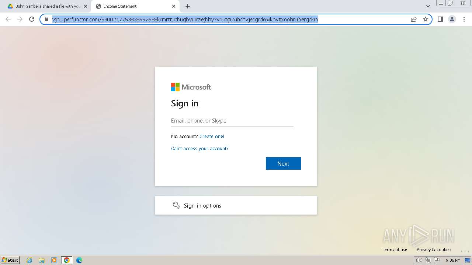Viewport: 472px width, 265px height.
Task: Open Can't access your account? link
Action: click(200, 149)
